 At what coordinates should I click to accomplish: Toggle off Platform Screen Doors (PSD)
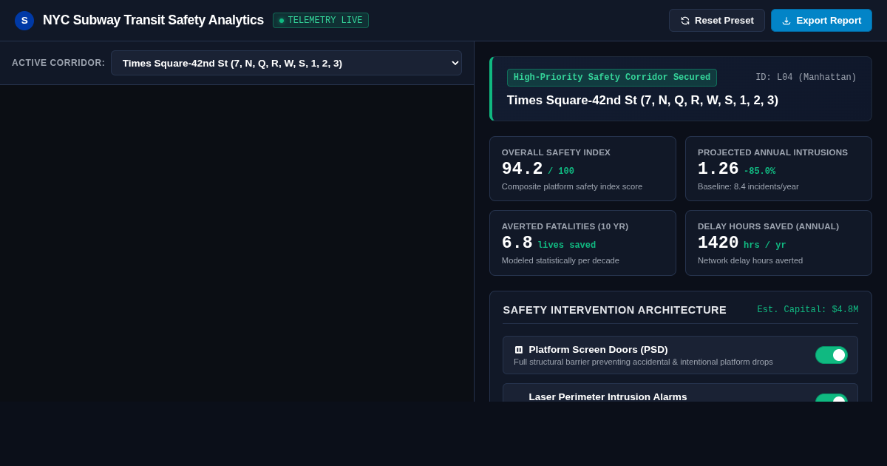tap(832, 355)
